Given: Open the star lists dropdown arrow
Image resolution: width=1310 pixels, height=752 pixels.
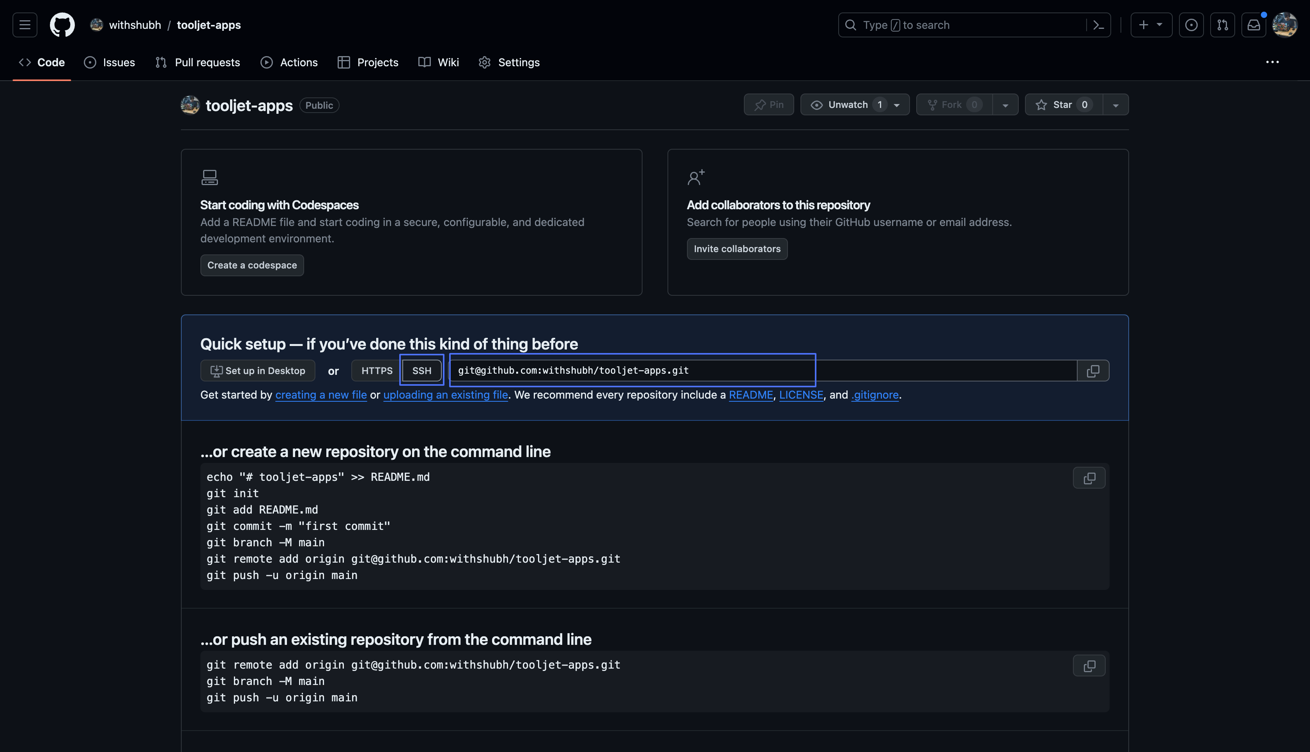Looking at the screenshot, I should 1116,105.
